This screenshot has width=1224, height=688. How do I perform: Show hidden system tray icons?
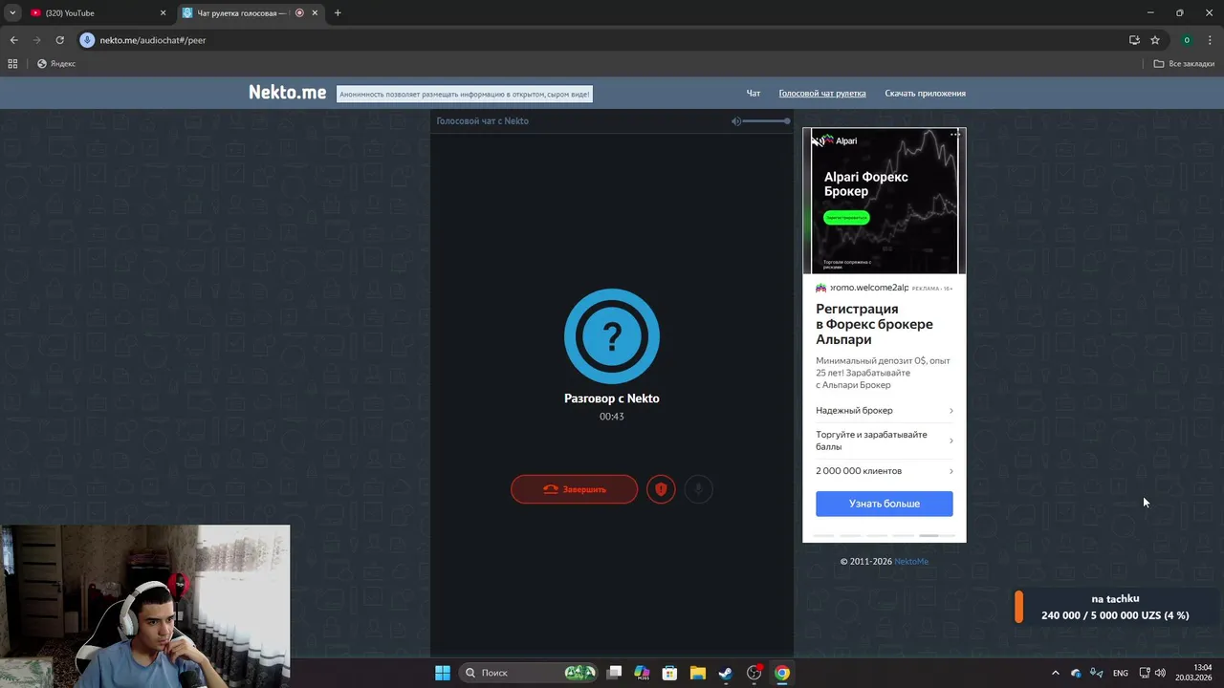1055,673
